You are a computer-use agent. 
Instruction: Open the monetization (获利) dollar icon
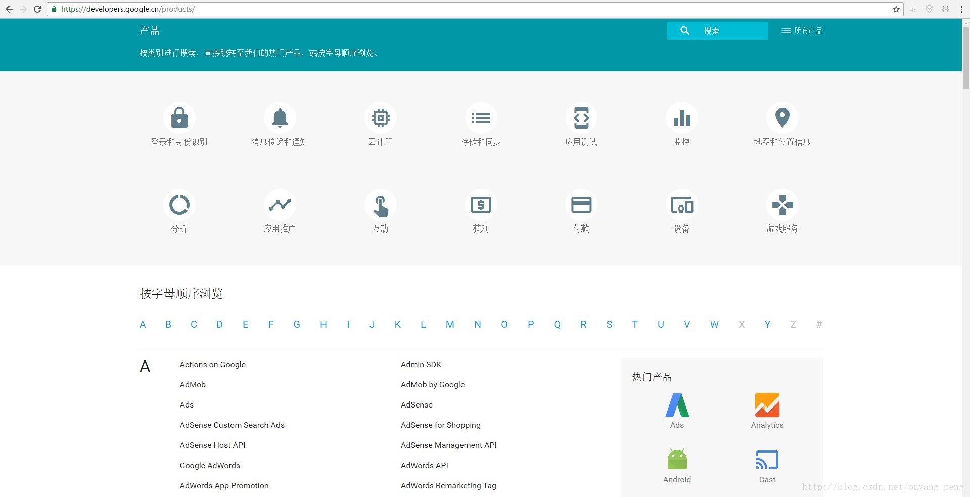click(x=481, y=205)
